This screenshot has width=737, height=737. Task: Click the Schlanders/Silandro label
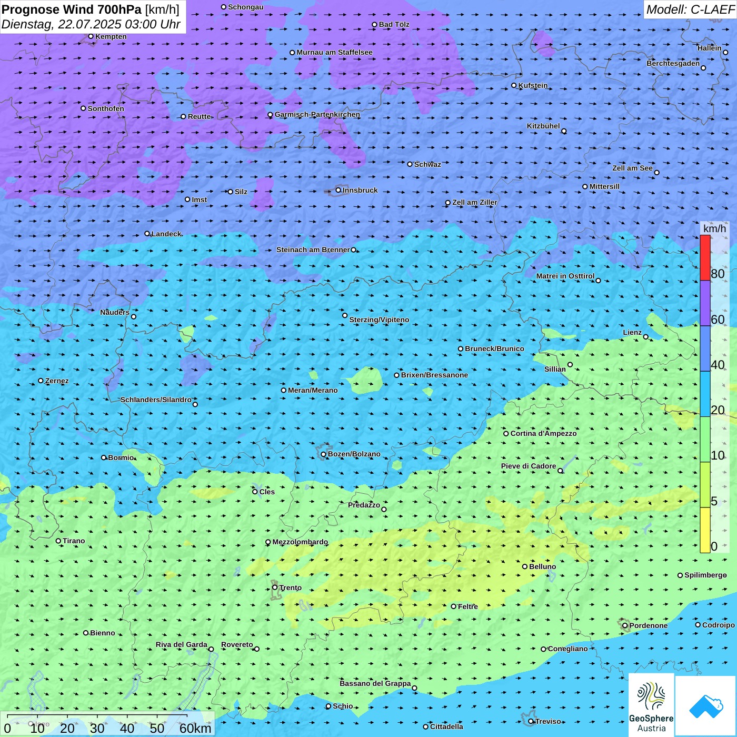tap(156, 400)
